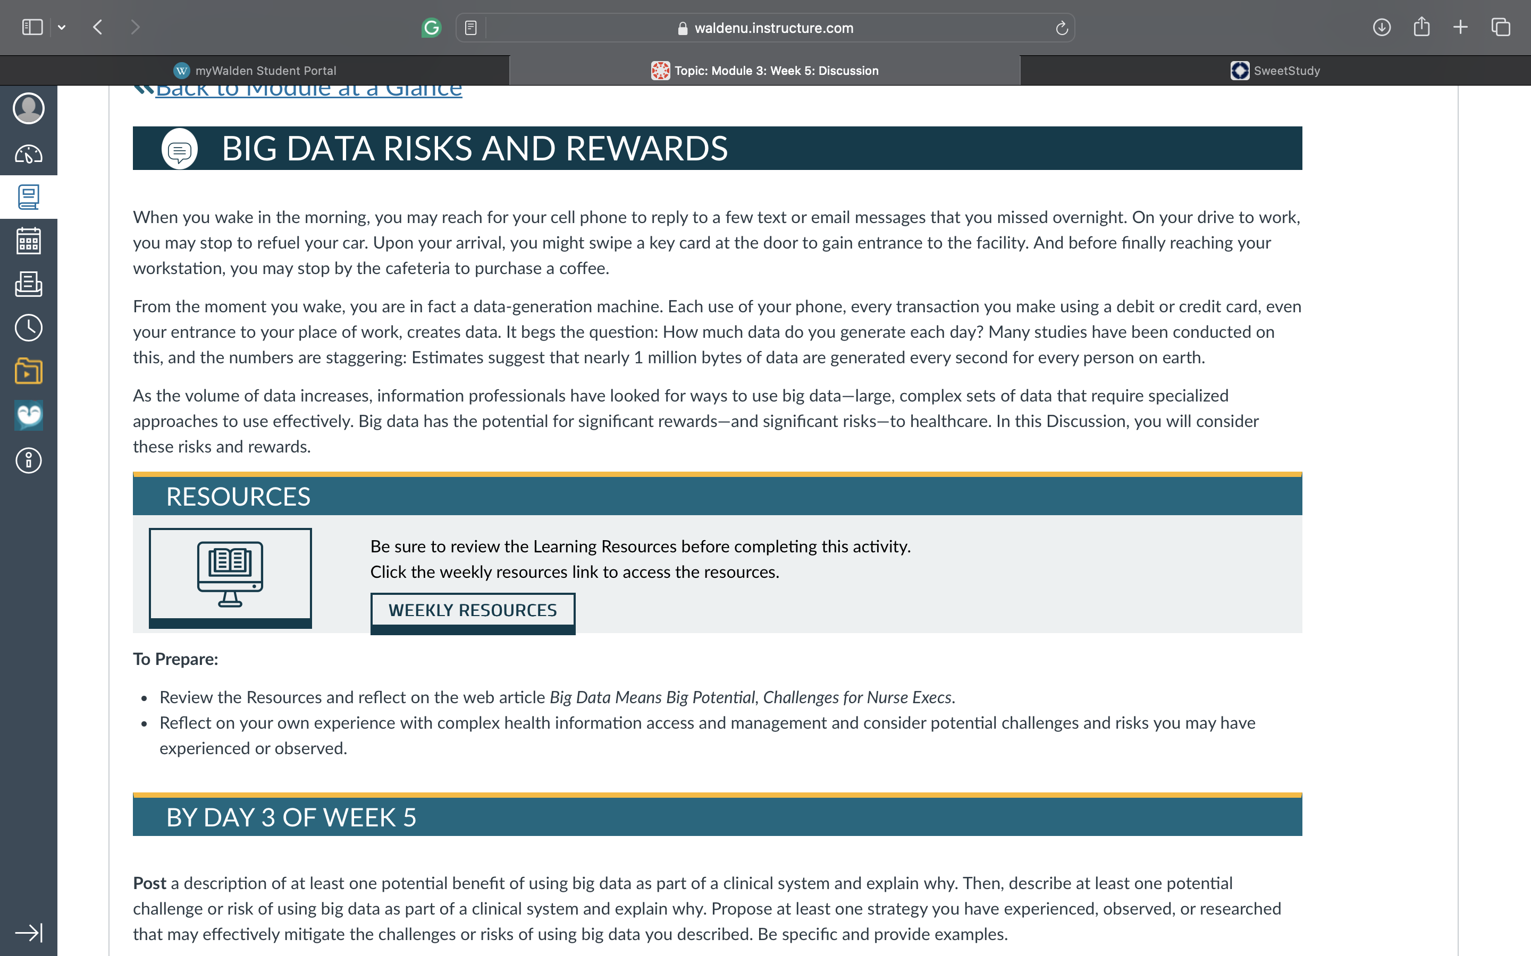Open the Calendar icon in sidebar

click(29, 241)
